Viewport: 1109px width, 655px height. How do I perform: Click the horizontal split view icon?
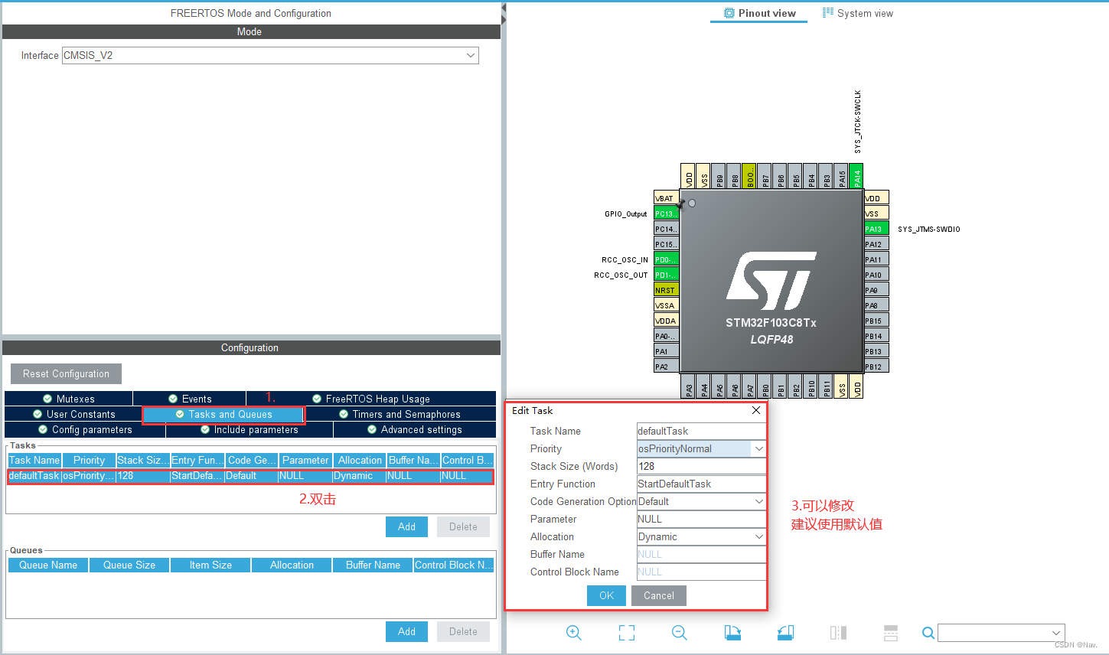[x=891, y=633]
